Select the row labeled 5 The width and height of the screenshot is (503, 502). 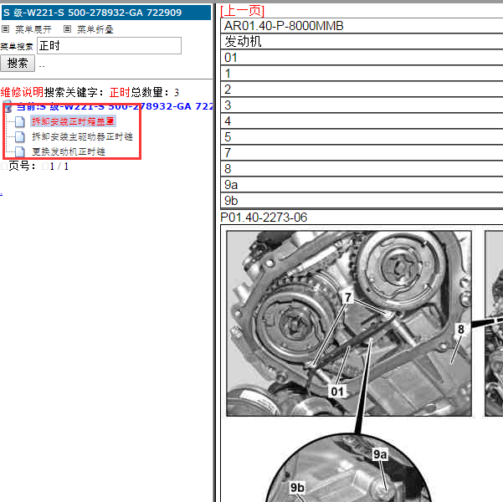tap(362, 137)
